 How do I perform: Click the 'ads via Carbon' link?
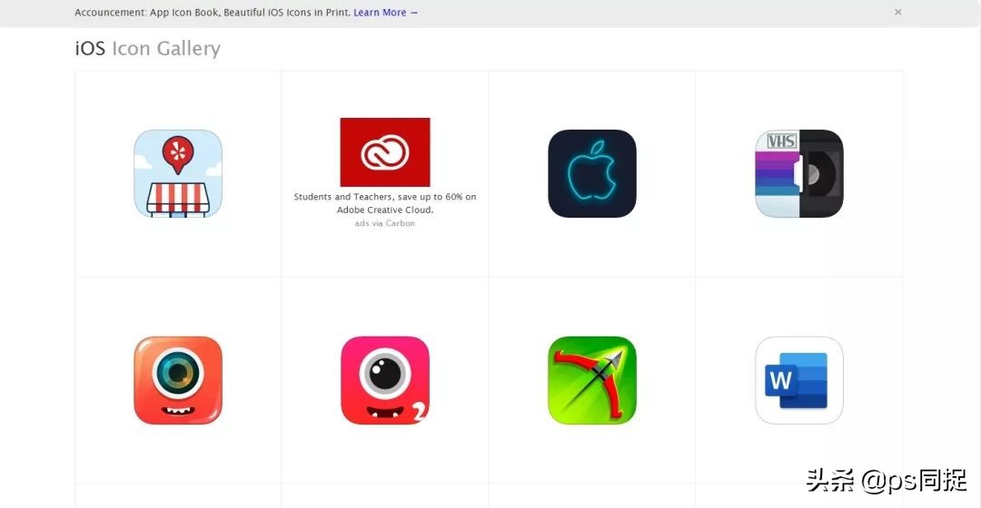coord(385,223)
